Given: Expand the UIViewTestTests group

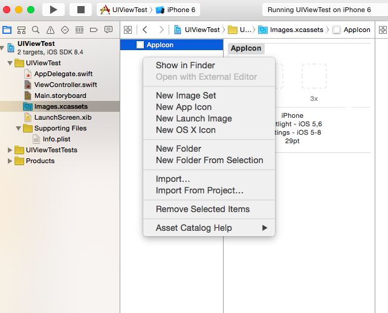Looking at the screenshot, I should pos(10,150).
